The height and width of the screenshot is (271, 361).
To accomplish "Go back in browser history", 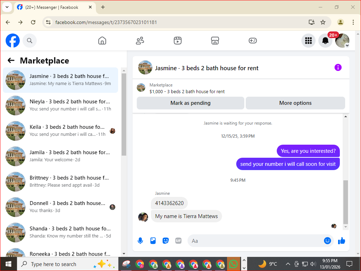I will click(x=8, y=22).
